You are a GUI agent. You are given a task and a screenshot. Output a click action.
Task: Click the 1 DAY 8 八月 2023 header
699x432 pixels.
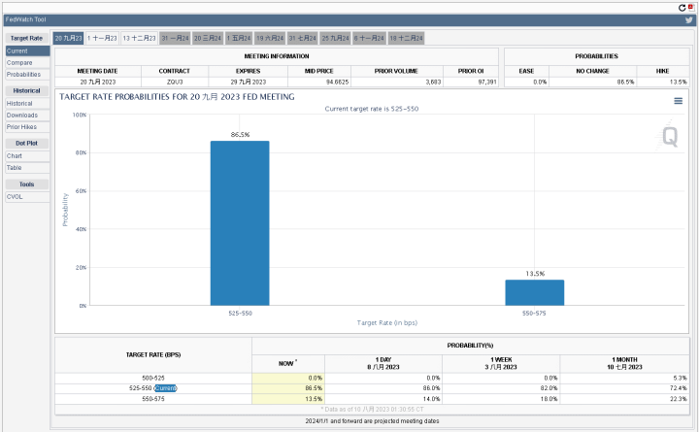pyautogui.click(x=383, y=363)
